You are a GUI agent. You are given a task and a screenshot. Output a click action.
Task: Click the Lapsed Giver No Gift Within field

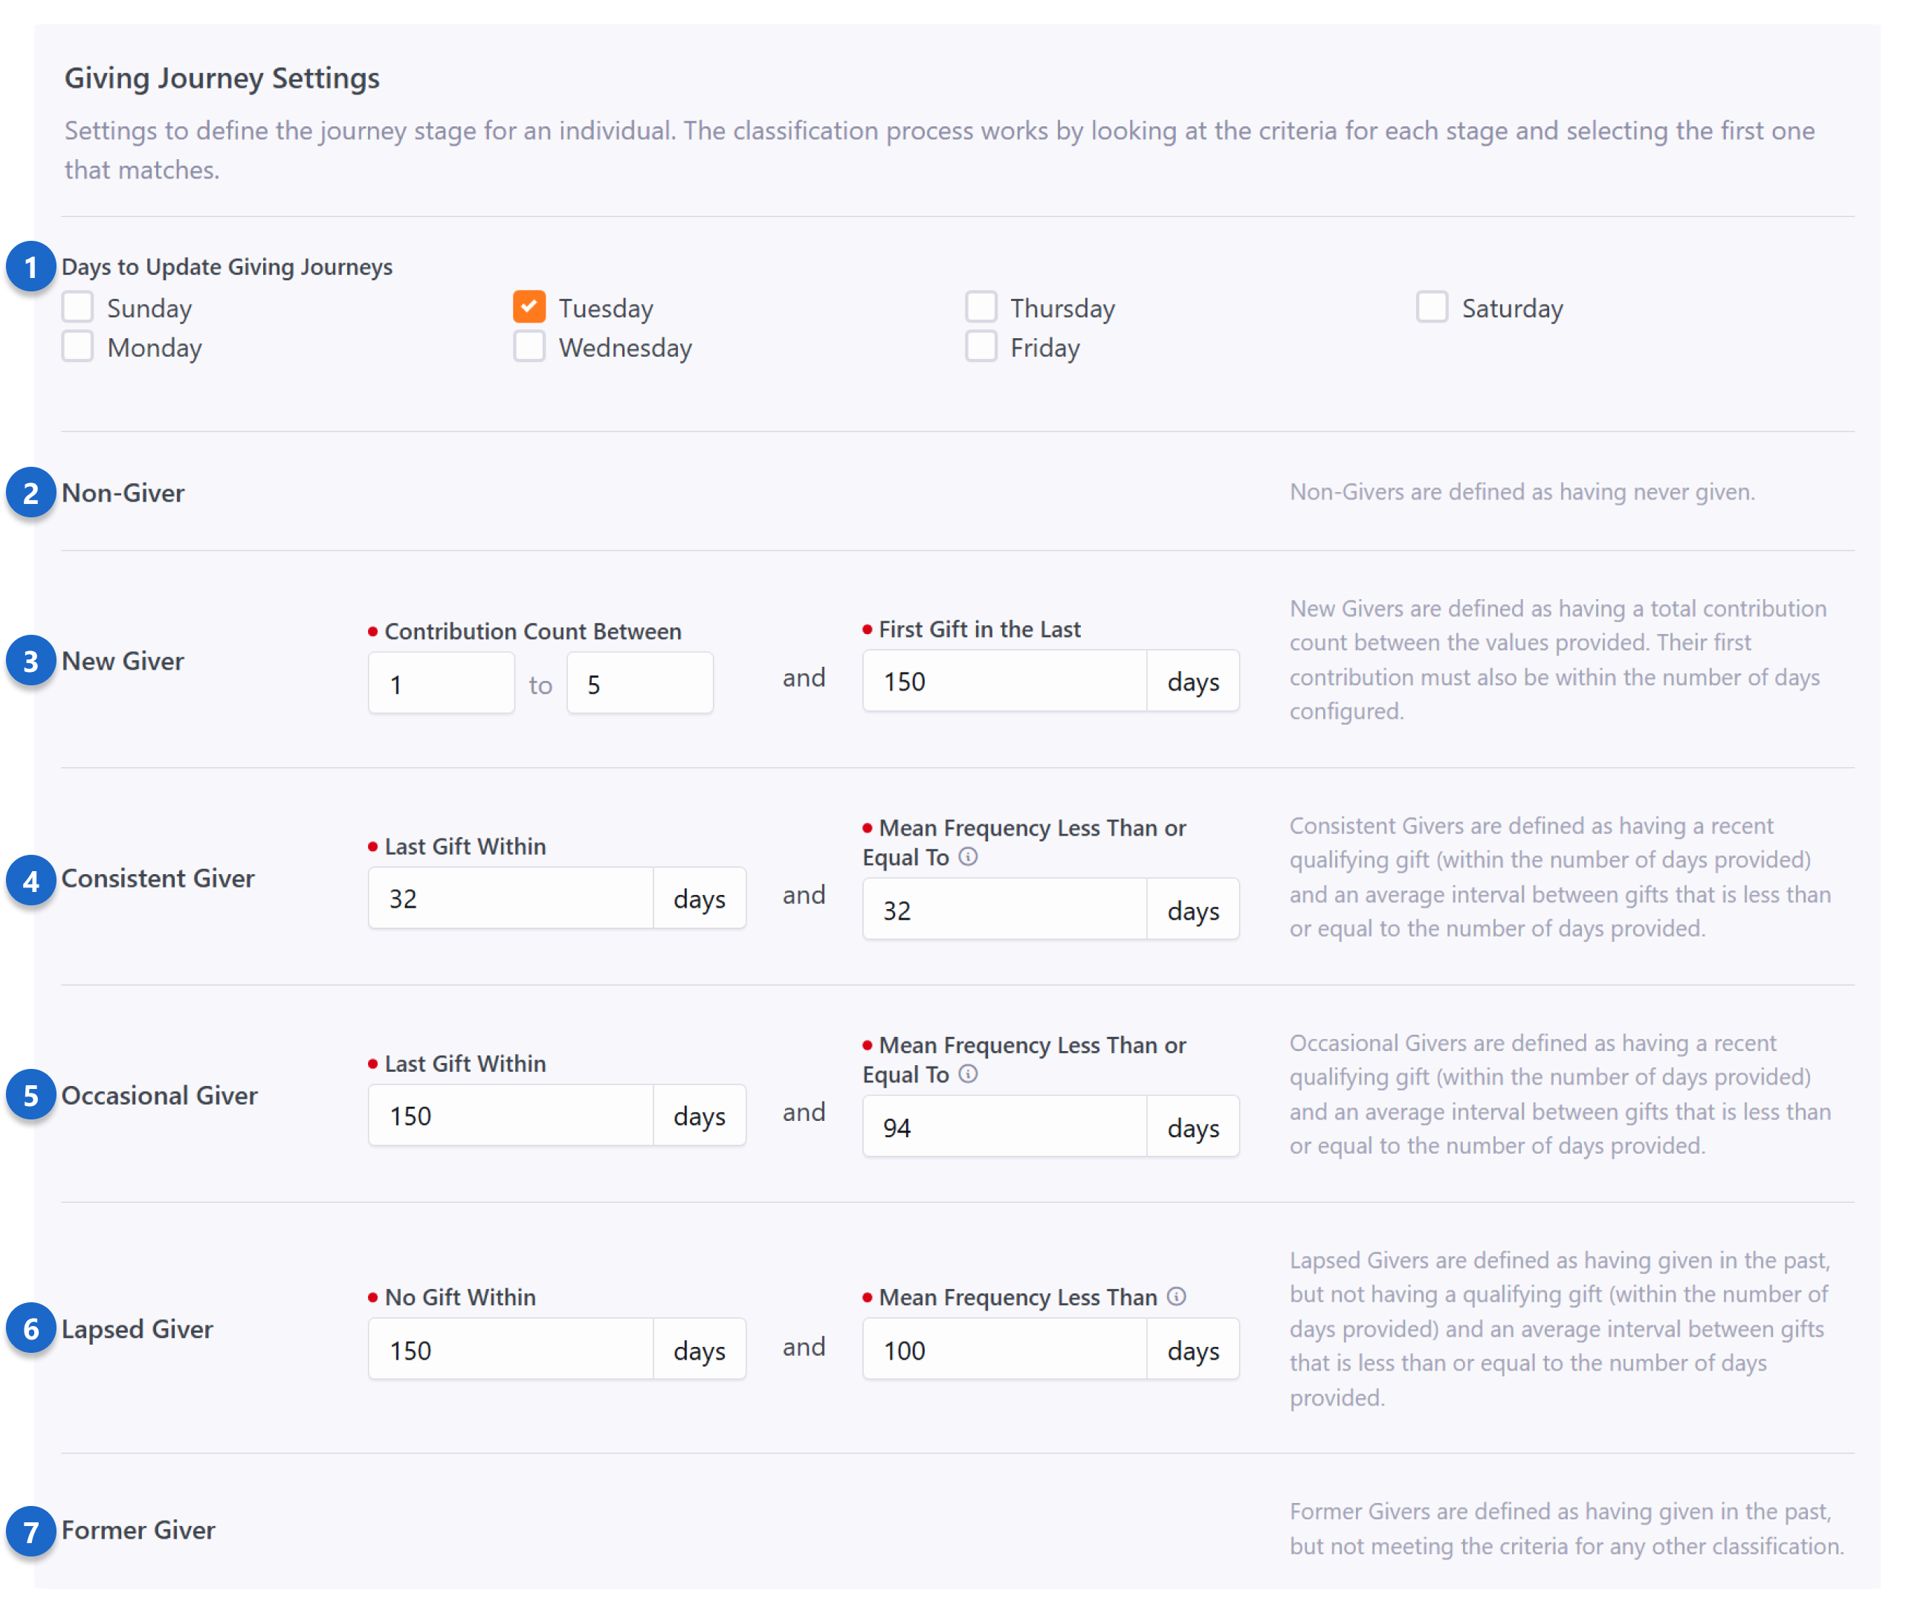(510, 1350)
